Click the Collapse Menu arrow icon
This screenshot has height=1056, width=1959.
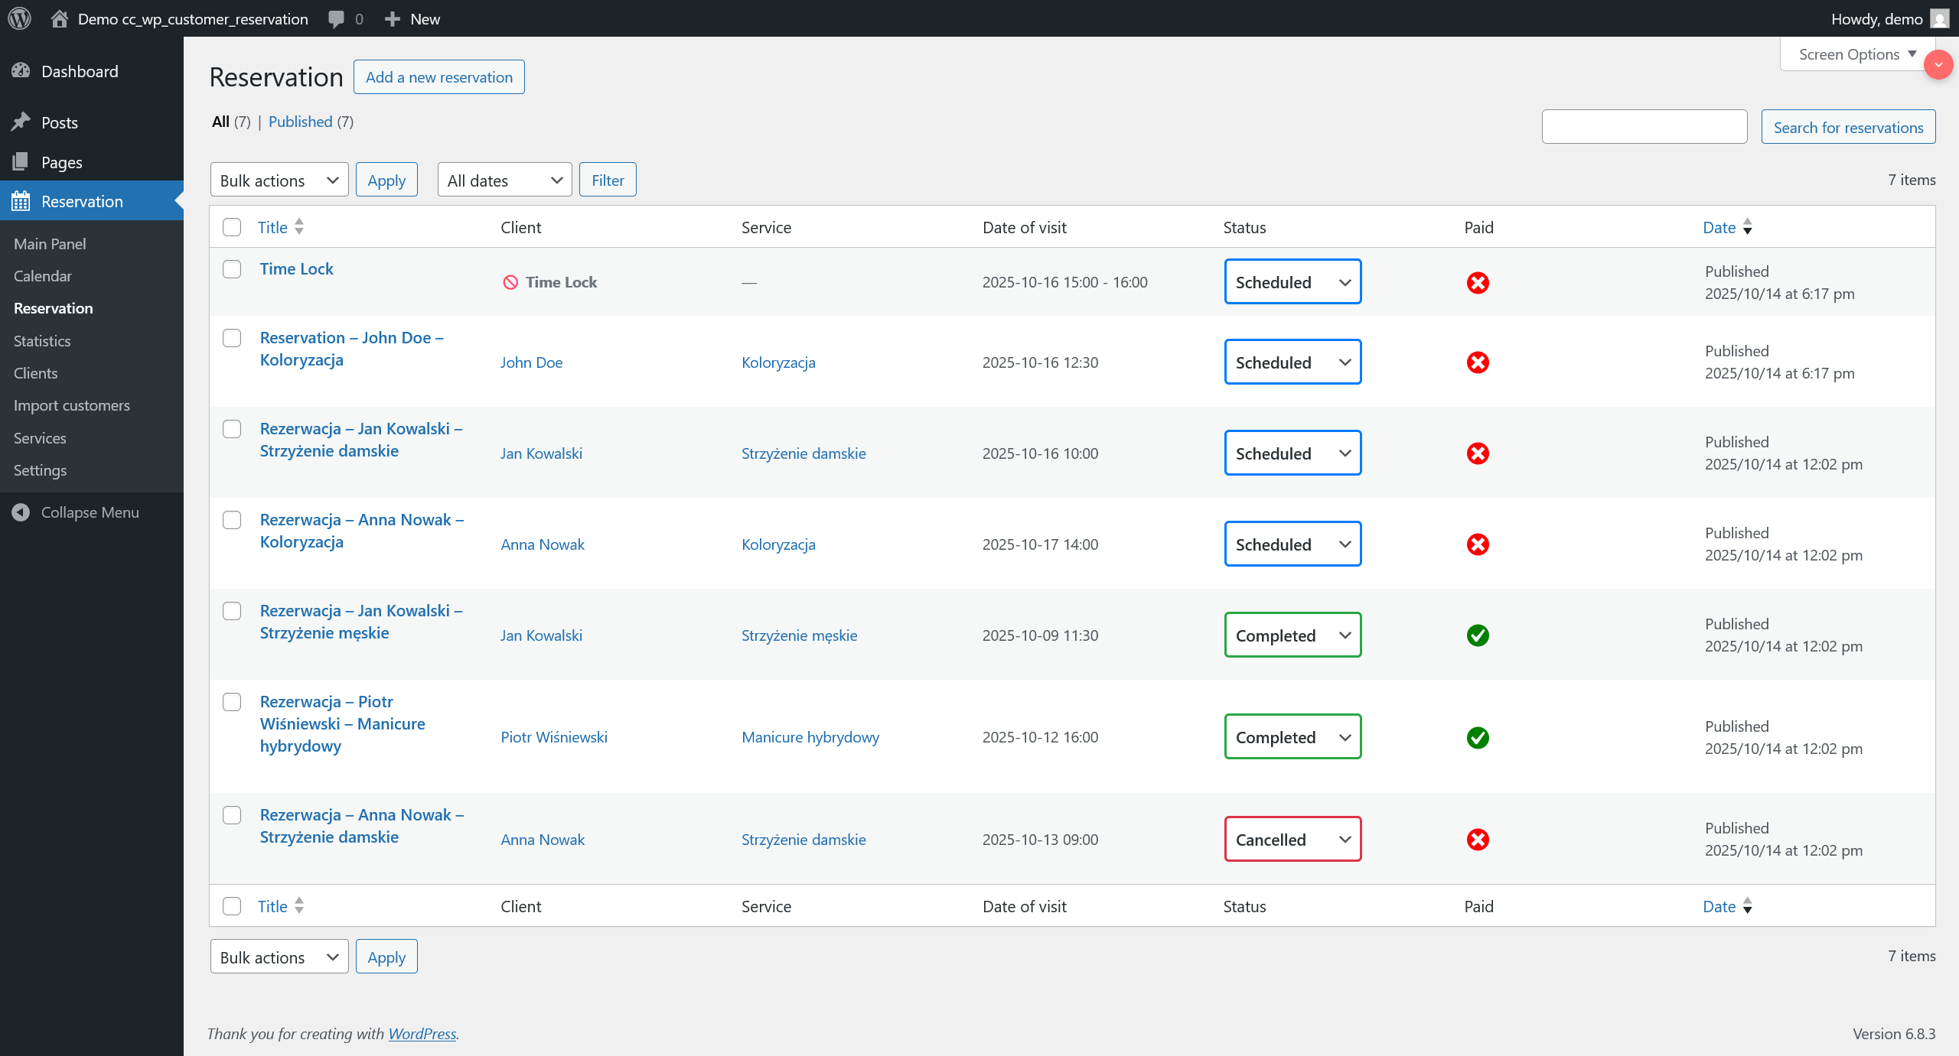[x=21, y=512]
